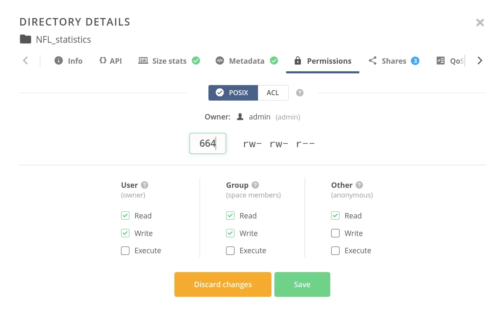Open the Size stats tab
Viewport: 503px width, 309px height.
pos(169,61)
